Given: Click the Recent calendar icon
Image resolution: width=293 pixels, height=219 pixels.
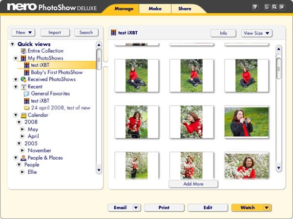Looking at the screenshot, I should 23,87.
